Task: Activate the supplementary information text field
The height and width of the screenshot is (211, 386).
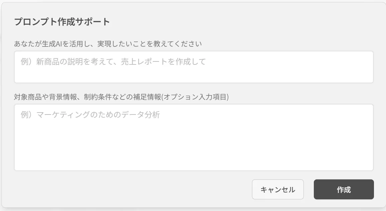Action: pos(194,137)
